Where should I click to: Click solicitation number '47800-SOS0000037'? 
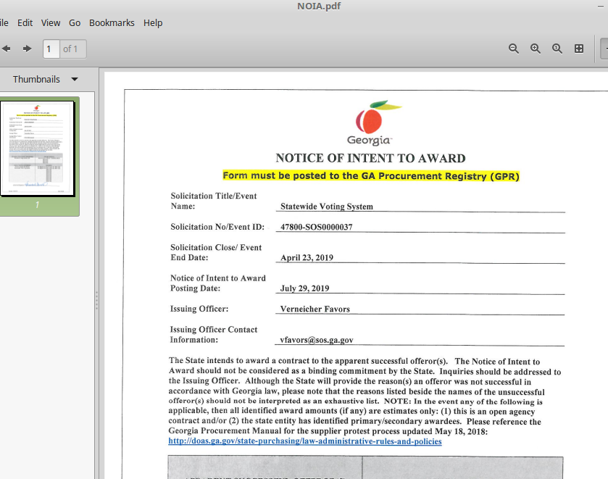click(x=317, y=227)
